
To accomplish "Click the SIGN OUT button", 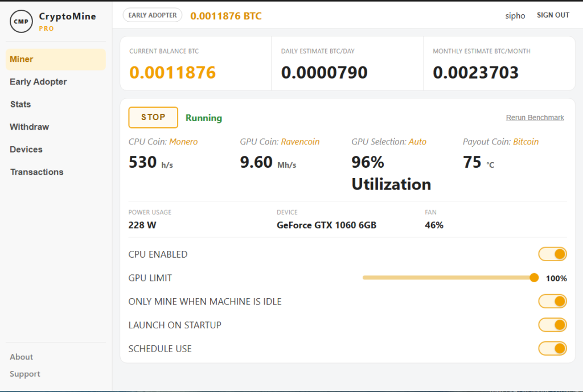I will click(553, 15).
